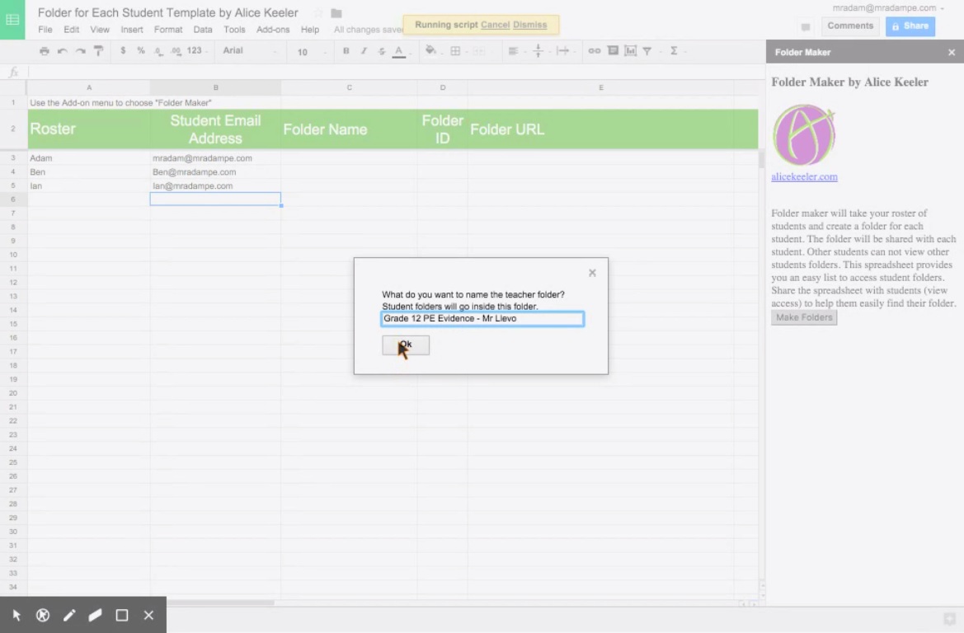The width and height of the screenshot is (964, 633).
Task: Select the paint format tool
Action: coord(98,51)
